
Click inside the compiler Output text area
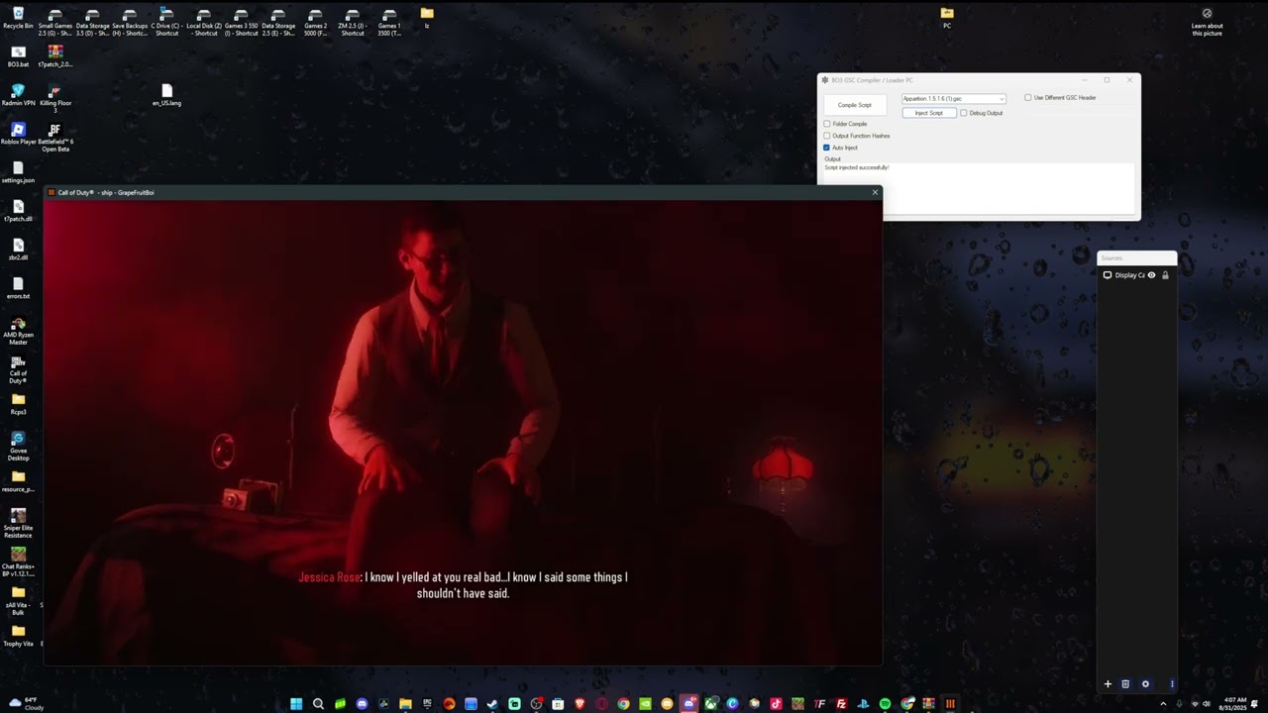point(979,187)
